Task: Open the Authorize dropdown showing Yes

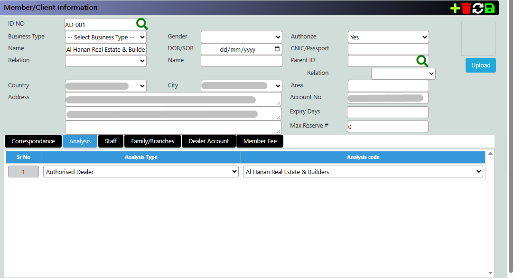Action: pos(388,37)
